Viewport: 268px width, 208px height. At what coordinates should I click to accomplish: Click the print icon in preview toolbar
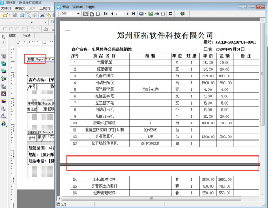pos(156,14)
